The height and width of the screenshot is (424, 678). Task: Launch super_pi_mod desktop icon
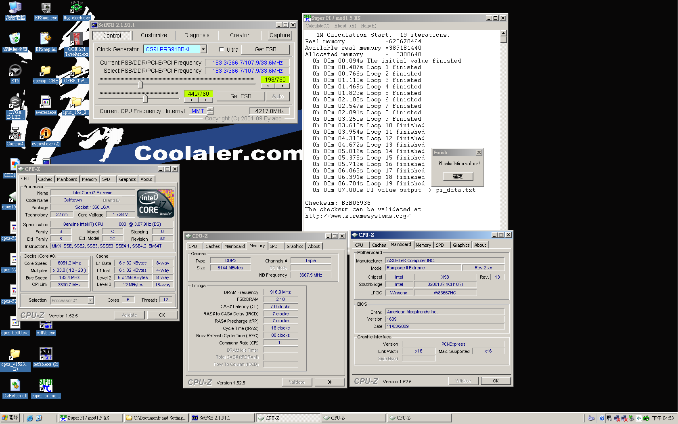point(46,388)
